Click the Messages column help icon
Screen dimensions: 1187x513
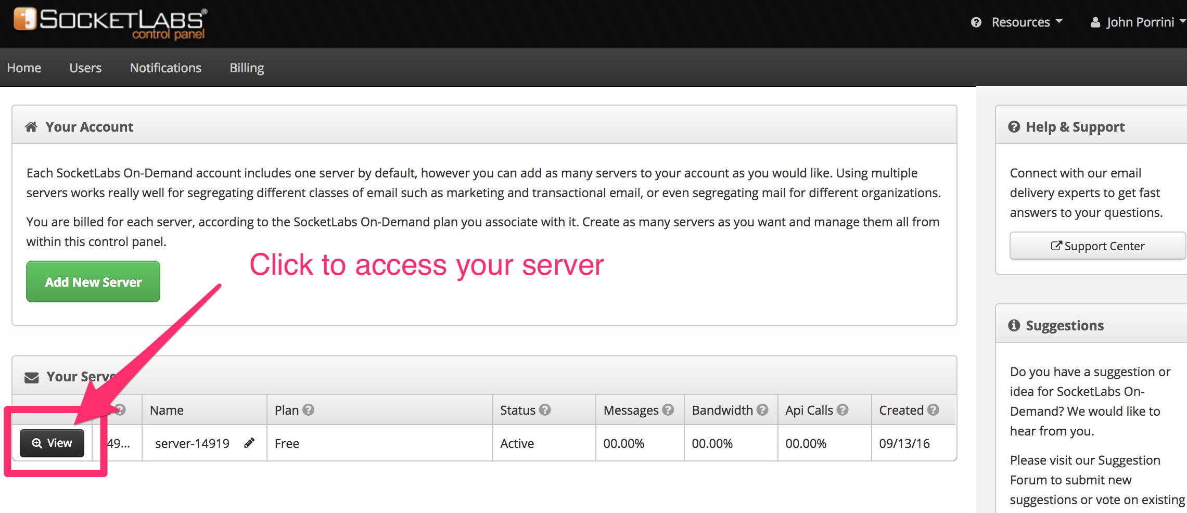[x=668, y=410]
